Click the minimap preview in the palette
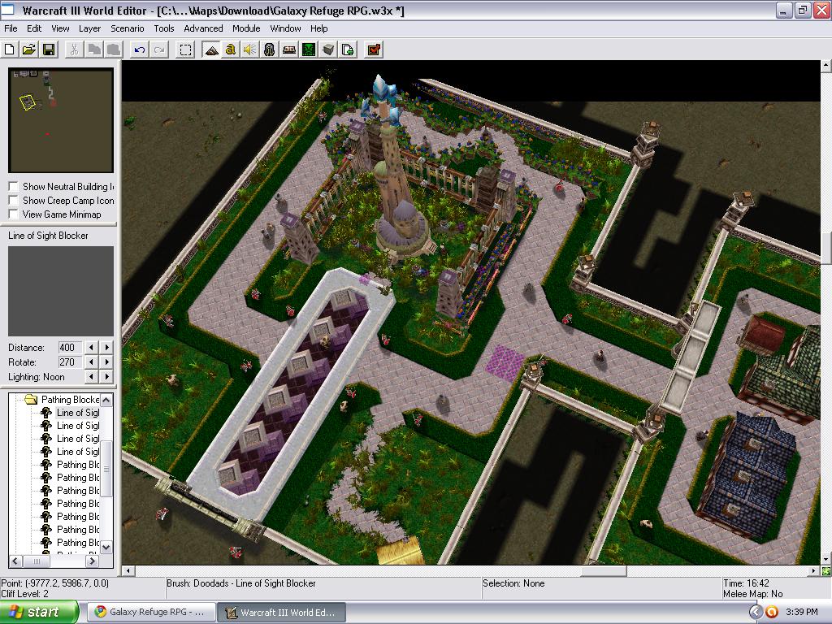This screenshot has width=832, height=624. coord(61,120)
